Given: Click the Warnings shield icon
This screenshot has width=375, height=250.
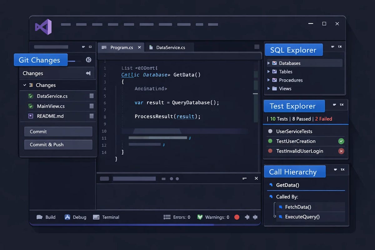Looking at the screenshot, I should point(200,217).
